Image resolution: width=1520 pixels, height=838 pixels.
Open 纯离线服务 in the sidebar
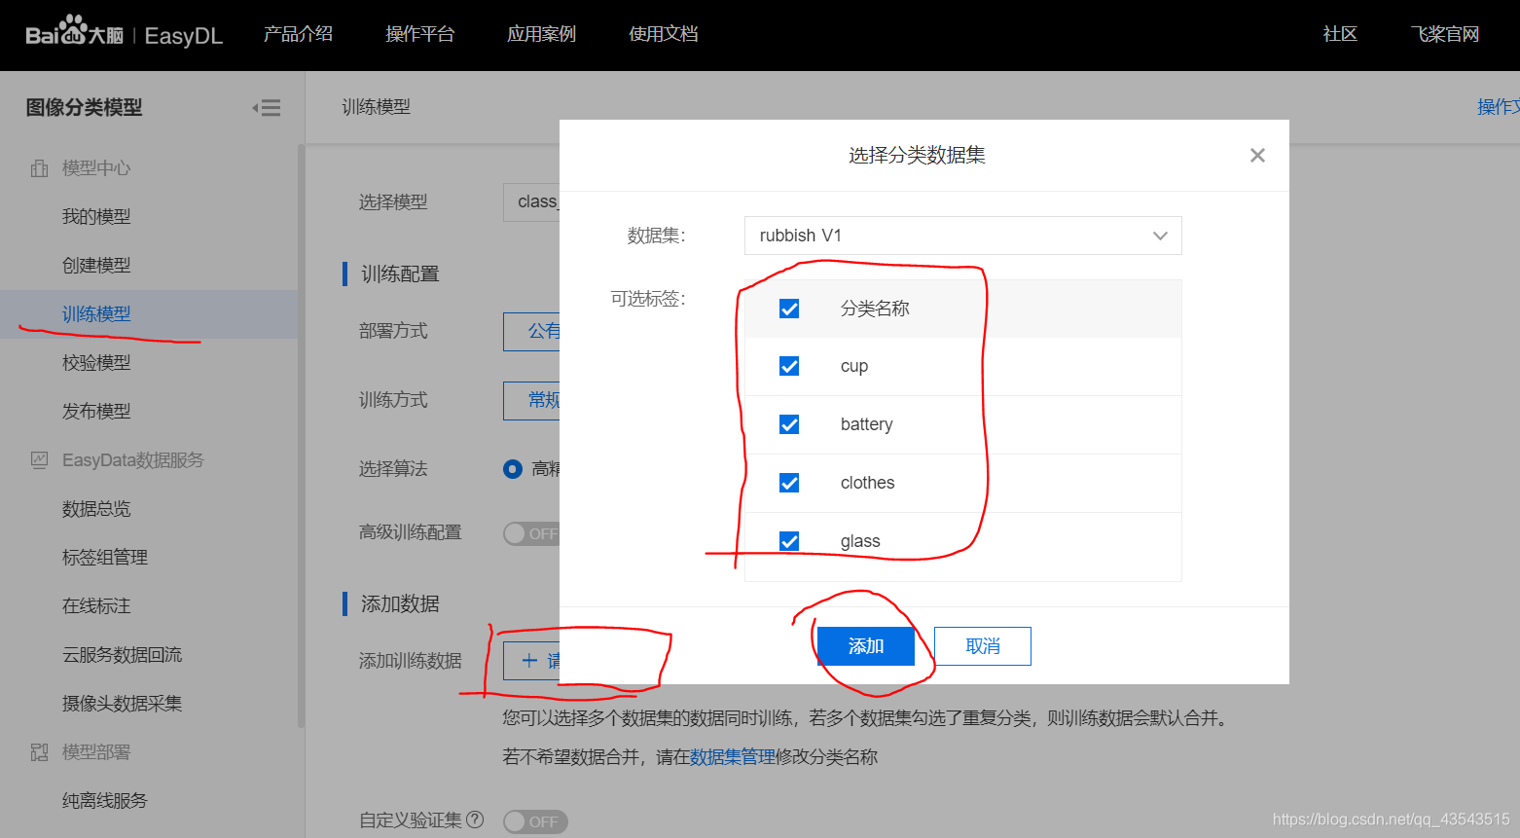(105, 801)
